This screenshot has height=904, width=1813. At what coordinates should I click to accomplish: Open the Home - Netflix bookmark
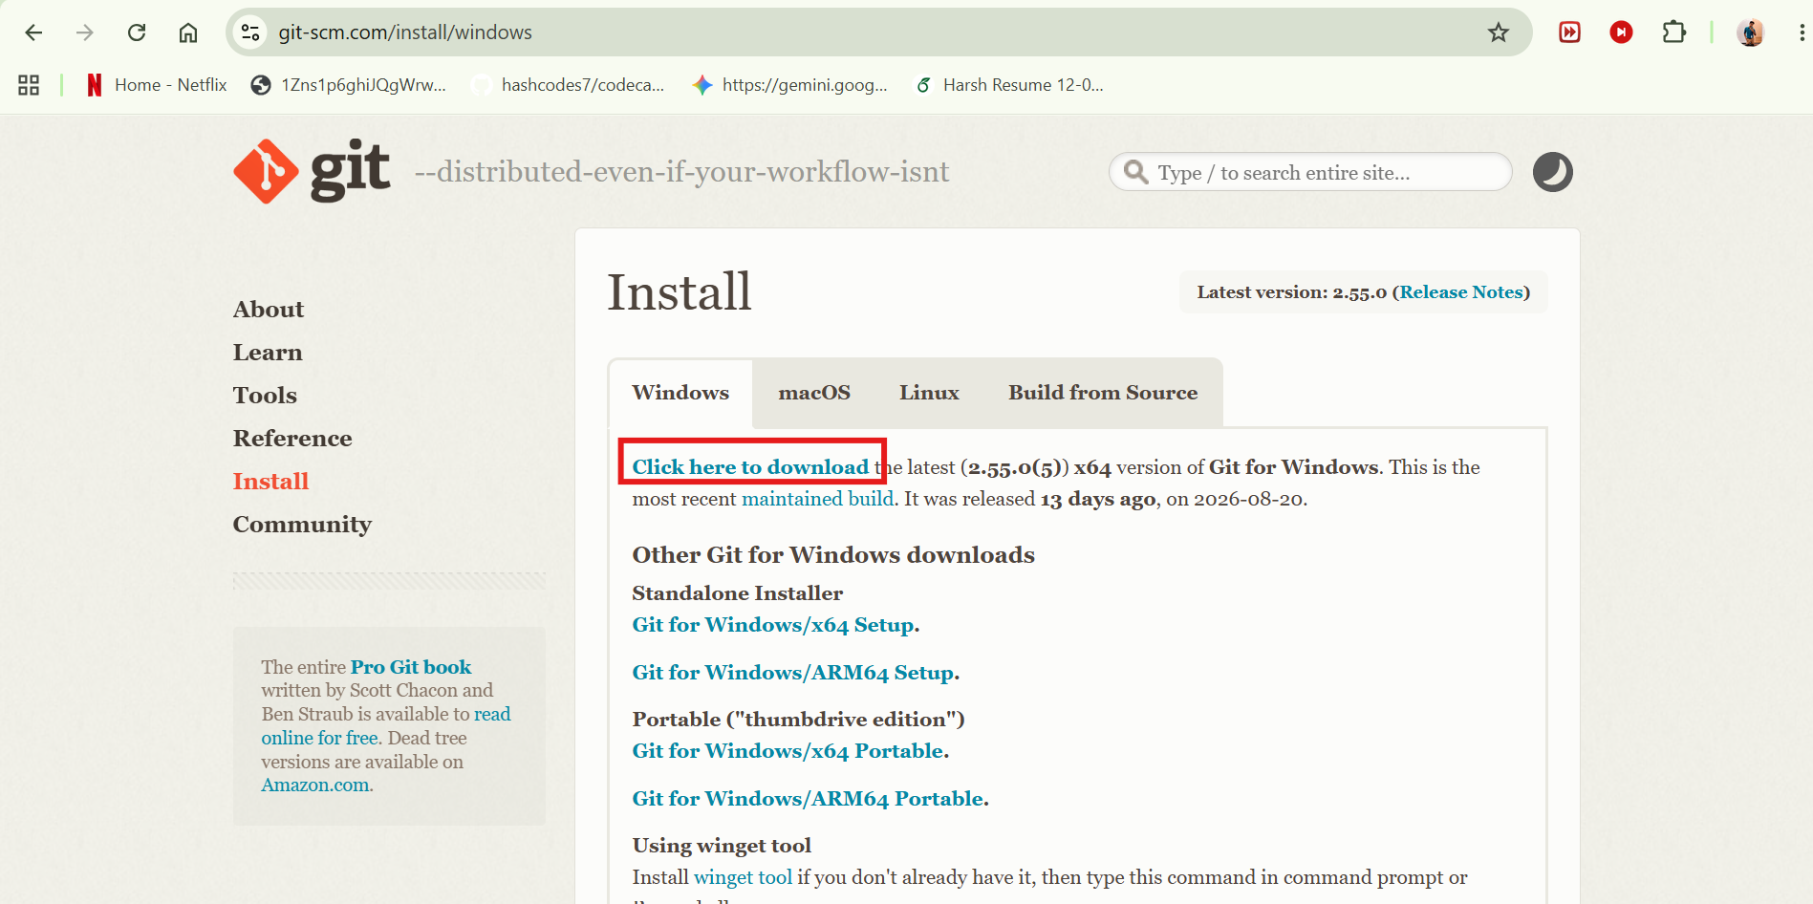[x=157, y=85]
